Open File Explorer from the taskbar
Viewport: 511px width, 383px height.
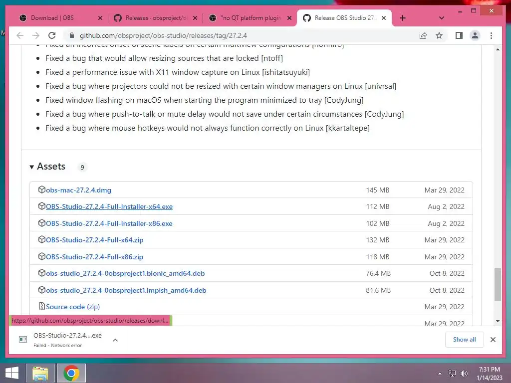(40, 373)
